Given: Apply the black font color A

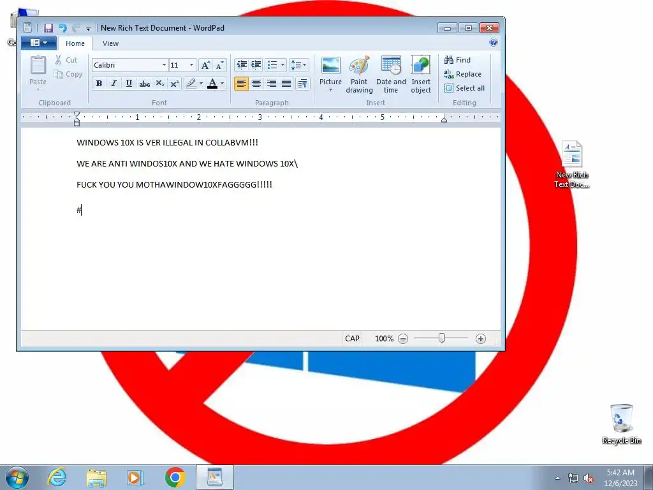Looking at the screenshot, I should click(212, 84).
